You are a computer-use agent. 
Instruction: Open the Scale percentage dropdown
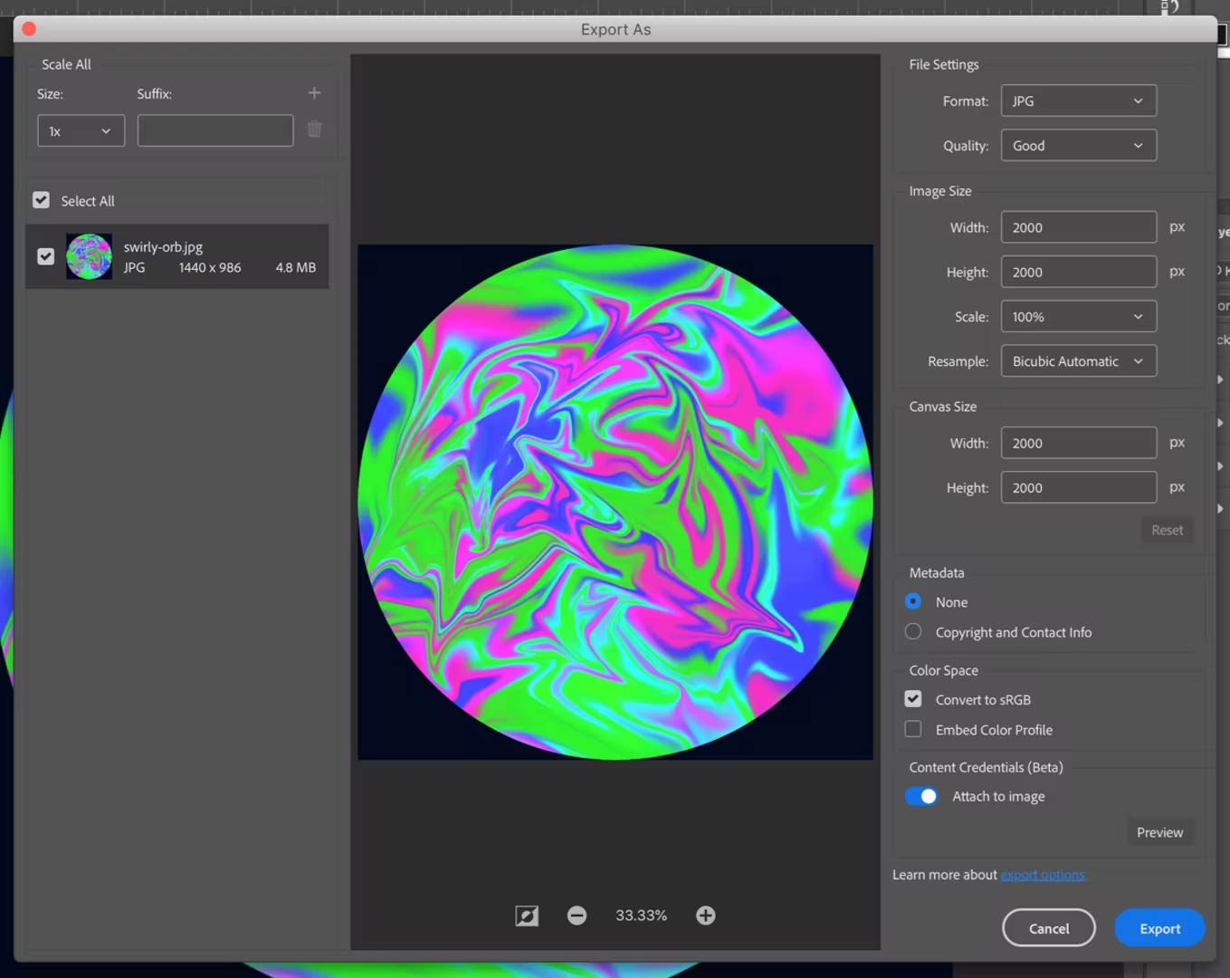coord(1078,316)
